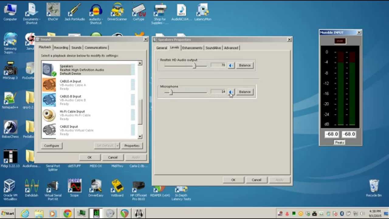Switch to Recording tab in Sound window
The height and width of the screenshot is (219, 389).
point(61,48)
